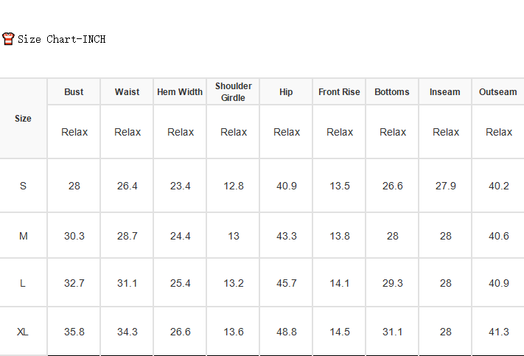Click the Inseam column header
524x356 pixels.
(445, 92)
